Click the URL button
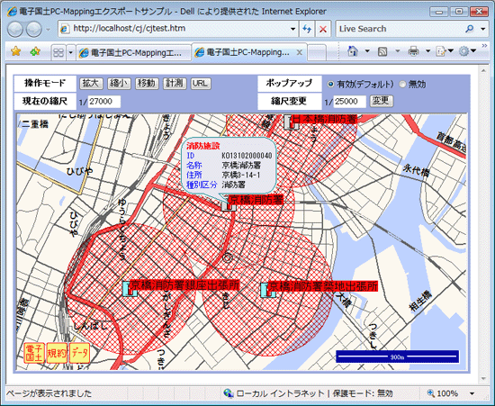This screenshot has height=406, width=495. [x=201, y=84]
